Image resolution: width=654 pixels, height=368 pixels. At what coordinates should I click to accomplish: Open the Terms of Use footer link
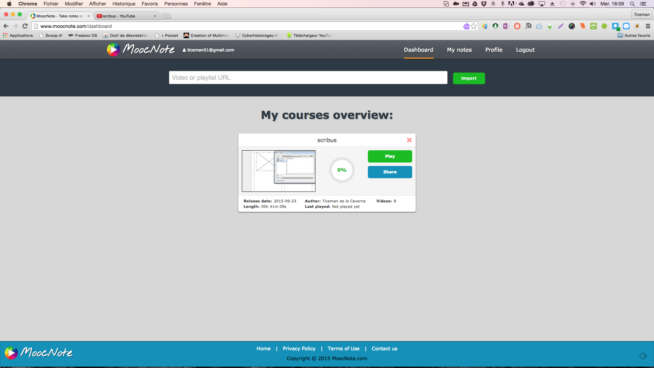click(343, 349)
